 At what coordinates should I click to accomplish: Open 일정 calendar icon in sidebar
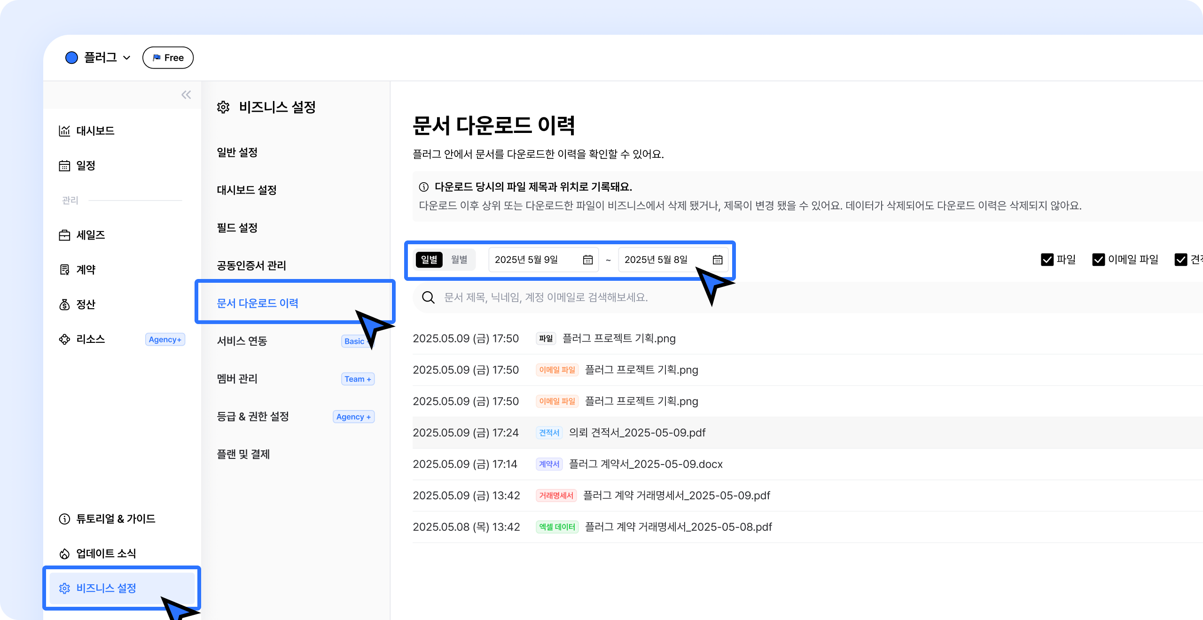click(x=64, y=166)
